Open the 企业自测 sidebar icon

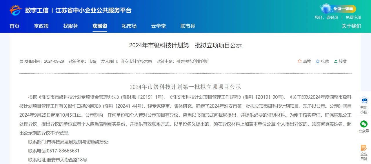[364, 148]
